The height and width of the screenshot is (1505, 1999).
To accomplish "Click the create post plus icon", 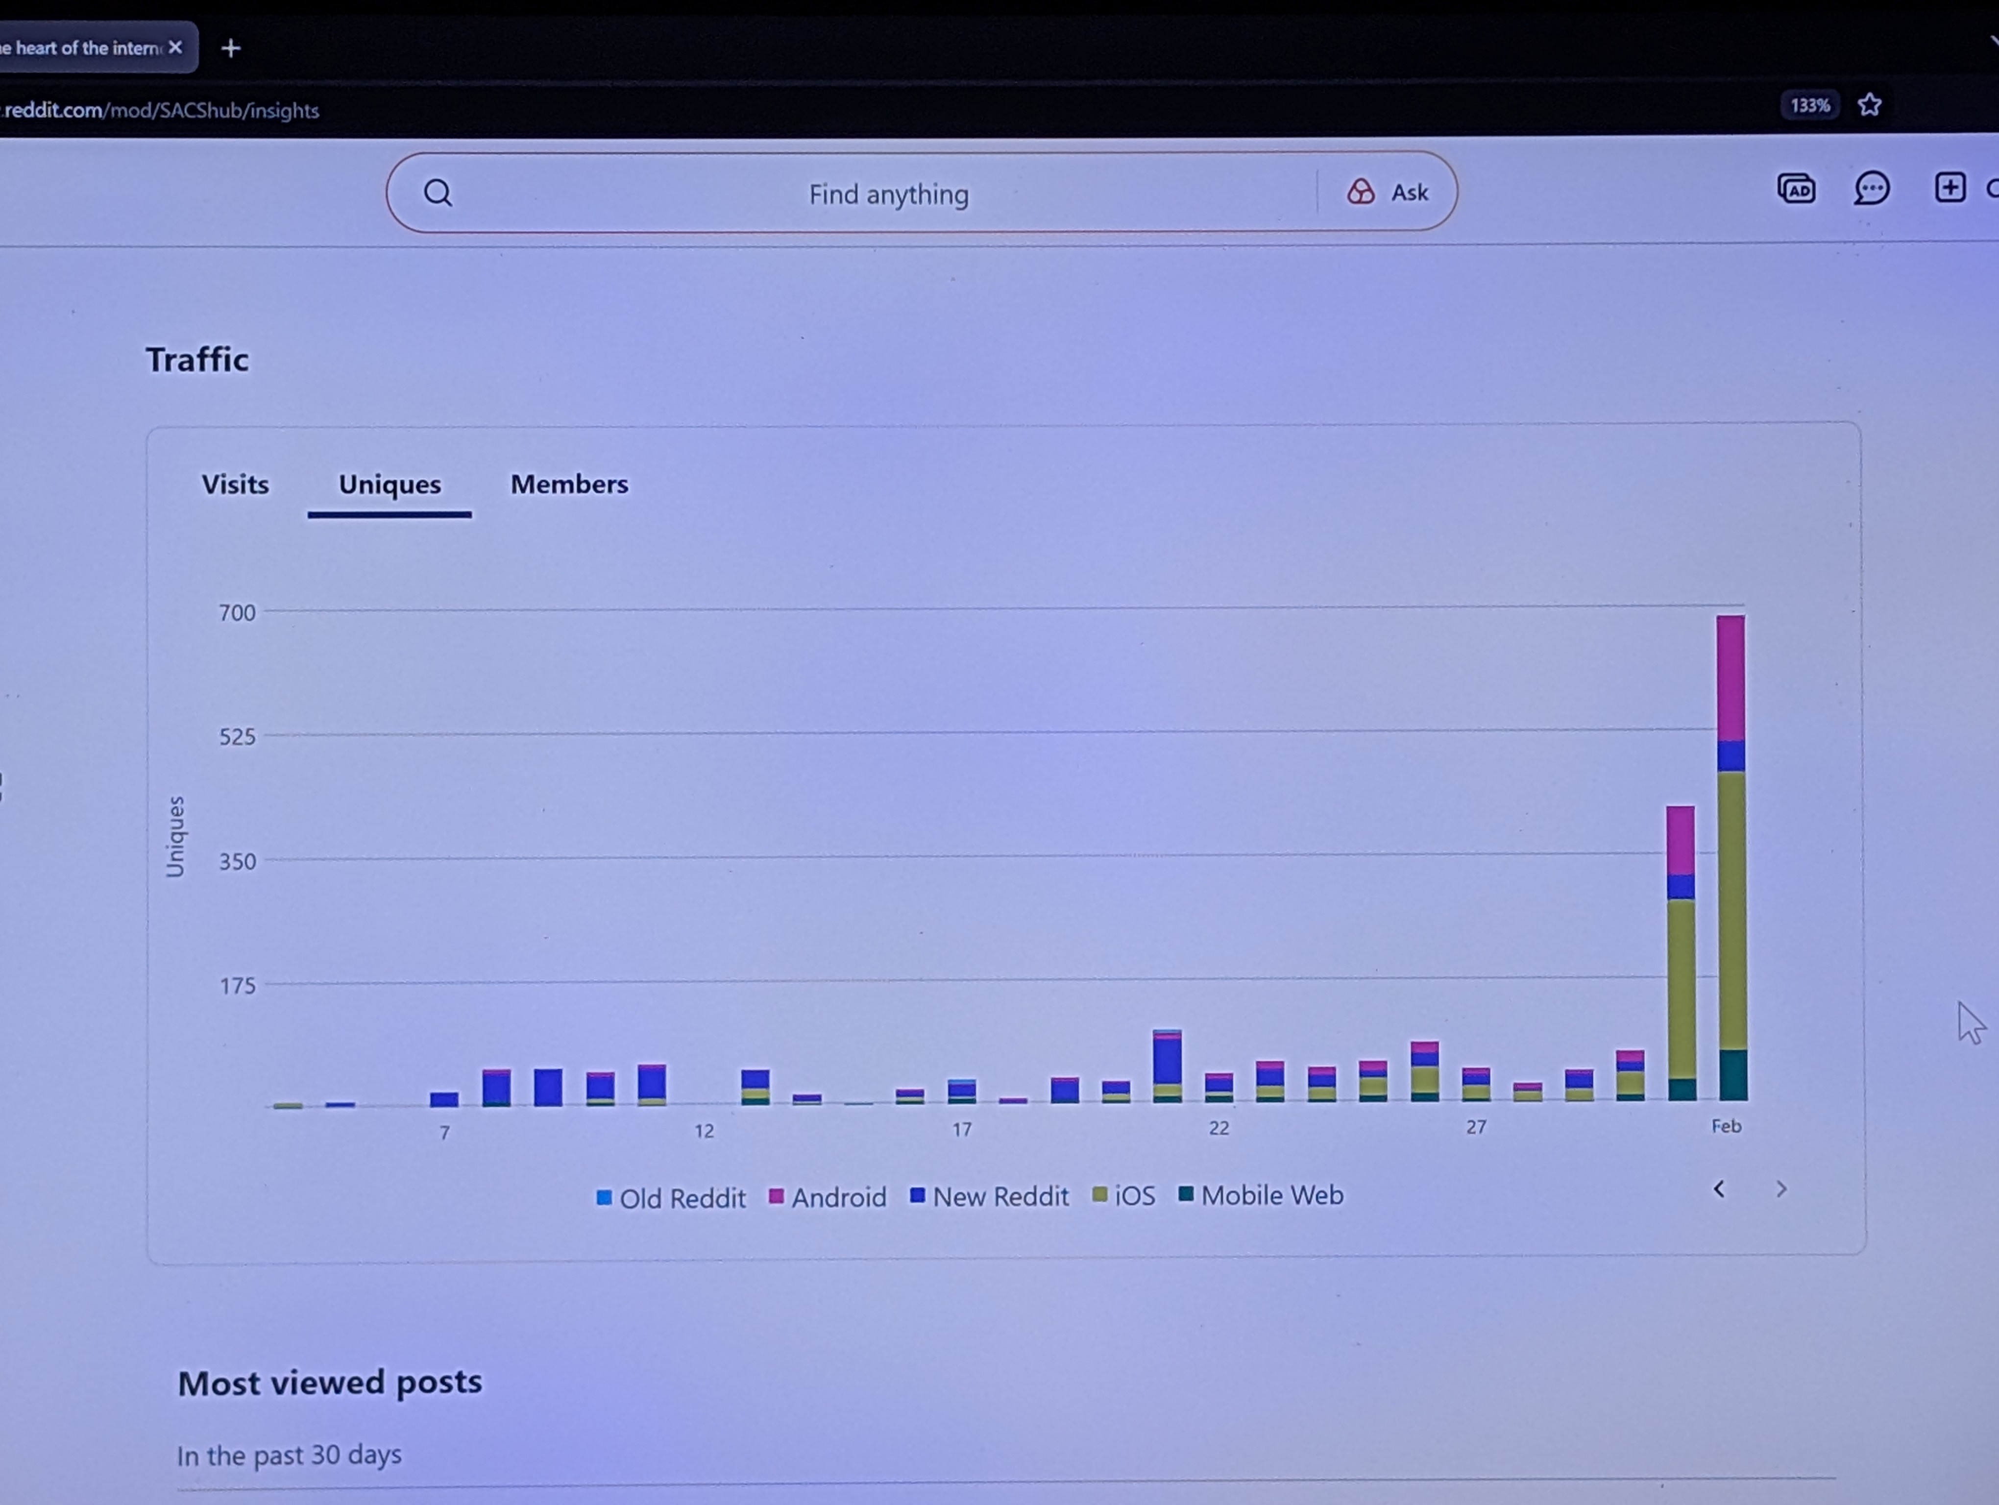I will pos(1950,188).
